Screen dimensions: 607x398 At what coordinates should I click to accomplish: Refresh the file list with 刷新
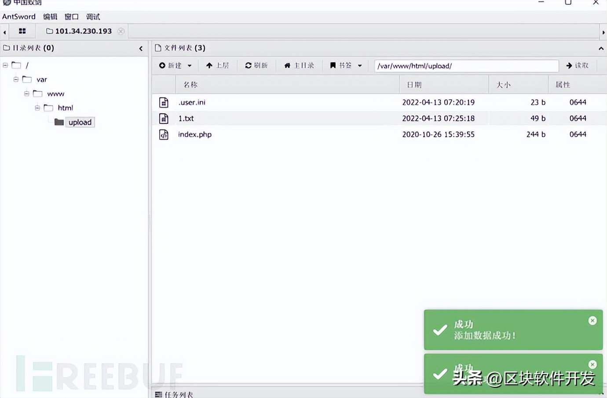tap(257, 65)
